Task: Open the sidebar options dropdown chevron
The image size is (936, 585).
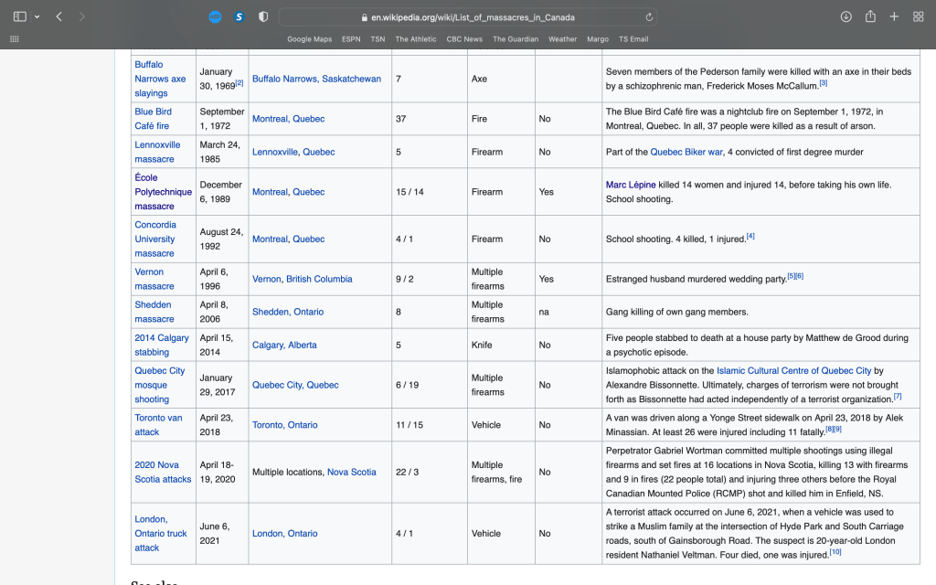Action: tap(37, 16)
